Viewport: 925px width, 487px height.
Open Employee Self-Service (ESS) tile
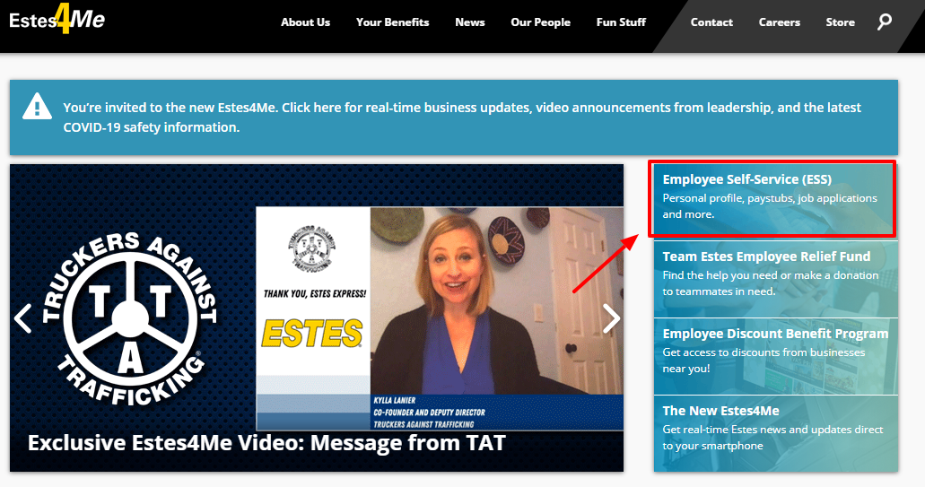(772, 198)
